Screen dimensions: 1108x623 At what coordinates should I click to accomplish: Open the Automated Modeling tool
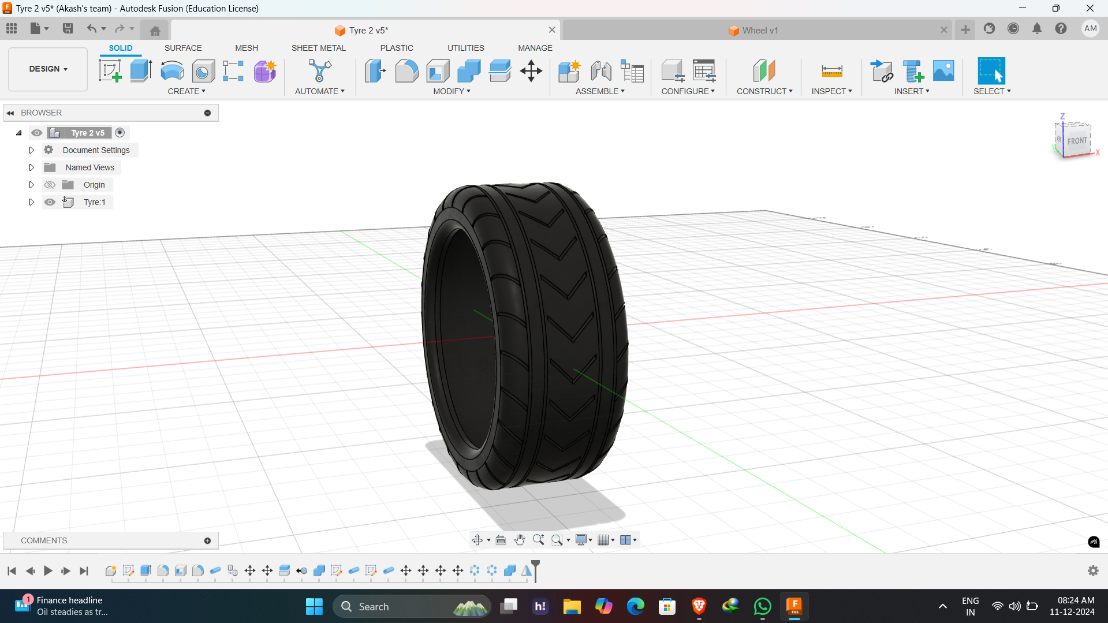point(319,71)
